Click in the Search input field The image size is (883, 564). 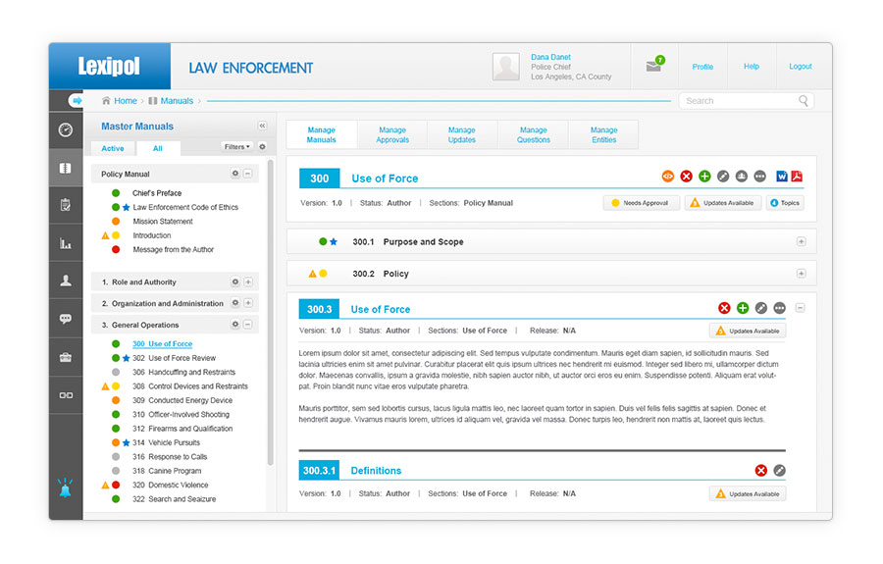coord(746,101)
